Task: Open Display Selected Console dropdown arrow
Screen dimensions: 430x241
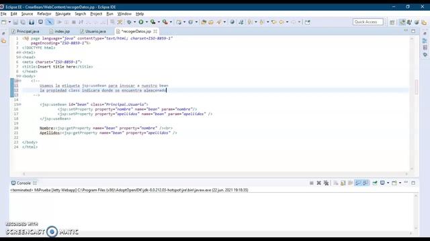Action: (388, 183)
